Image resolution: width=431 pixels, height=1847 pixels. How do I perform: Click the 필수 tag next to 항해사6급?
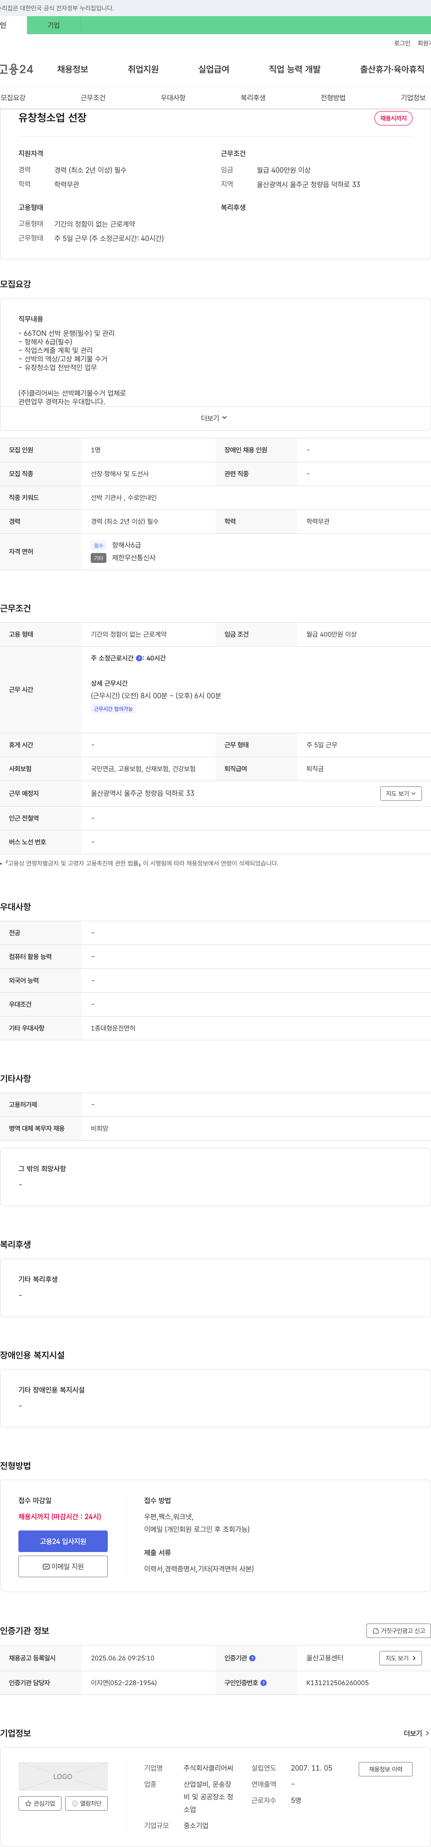click(99, 546)
